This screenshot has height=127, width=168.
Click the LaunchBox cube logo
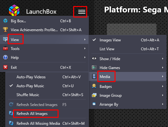pyautogui.click(x=14, y=10)
